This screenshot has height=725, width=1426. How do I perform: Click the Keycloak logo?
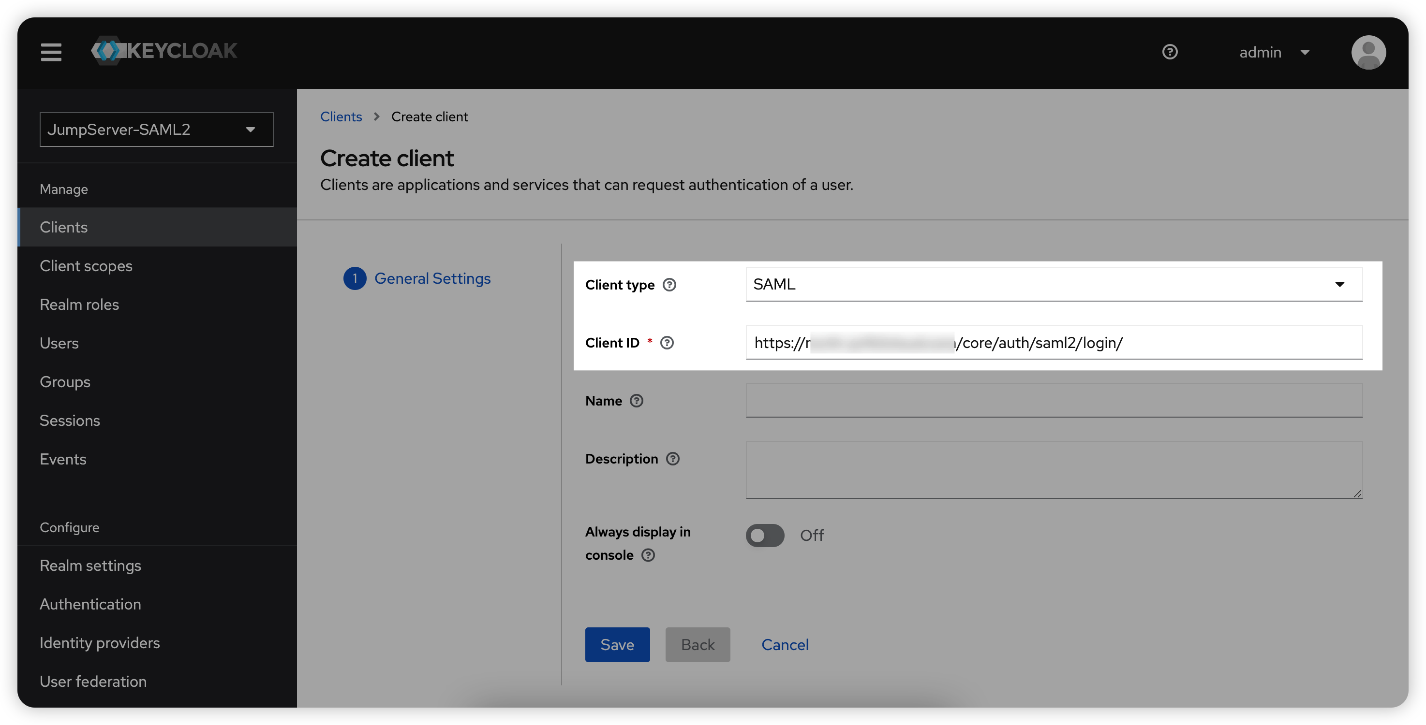(164, 51)
